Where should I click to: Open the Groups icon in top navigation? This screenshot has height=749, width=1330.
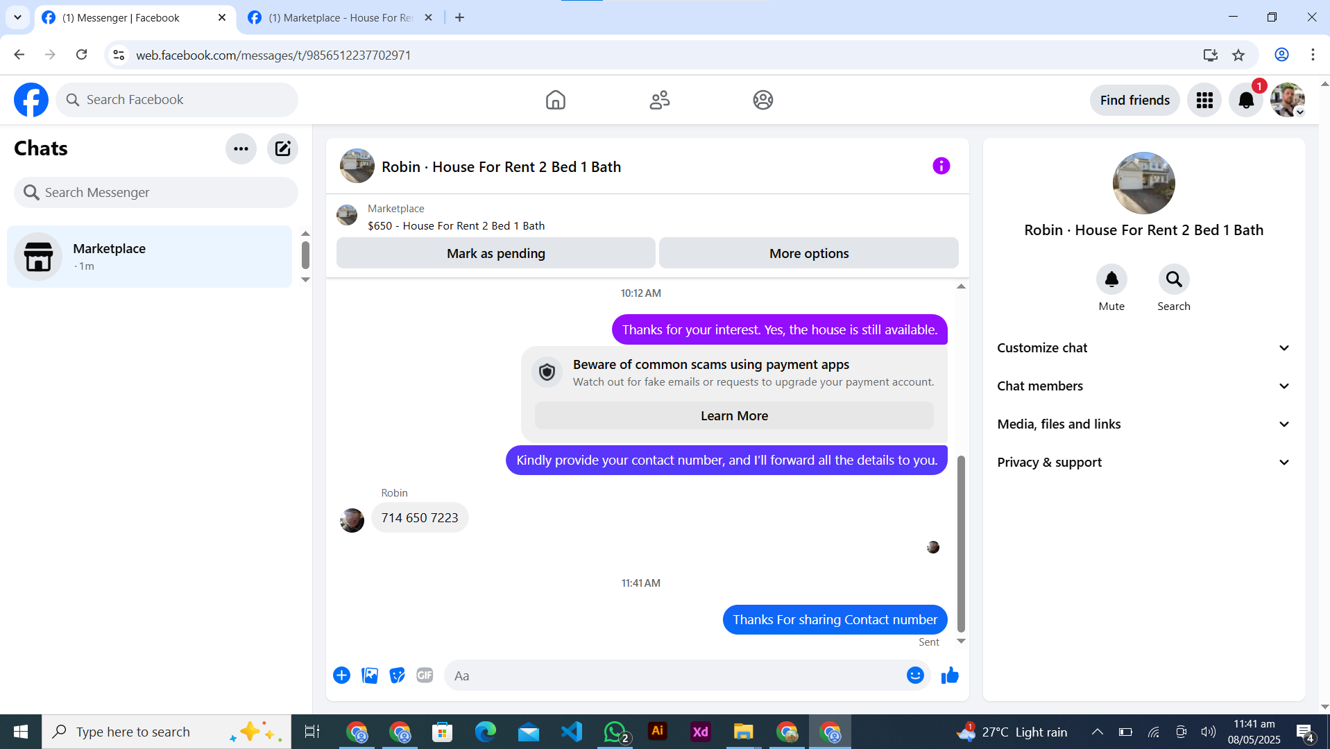[763, 100]
